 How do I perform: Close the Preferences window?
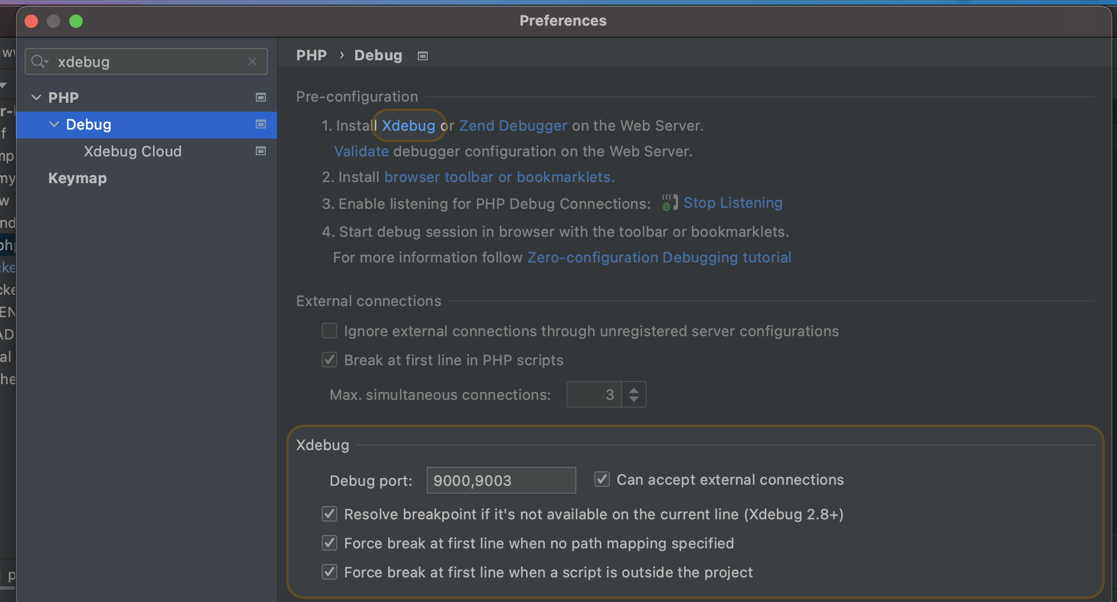tap(31, 21)
